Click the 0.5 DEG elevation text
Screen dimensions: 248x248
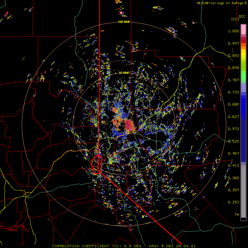[133, 246]
